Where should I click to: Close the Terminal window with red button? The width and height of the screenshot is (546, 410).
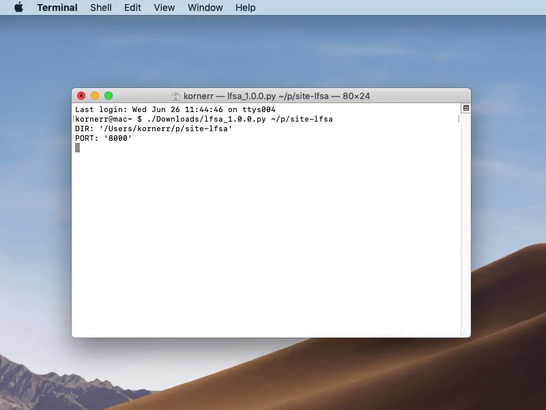pos(81,96)
